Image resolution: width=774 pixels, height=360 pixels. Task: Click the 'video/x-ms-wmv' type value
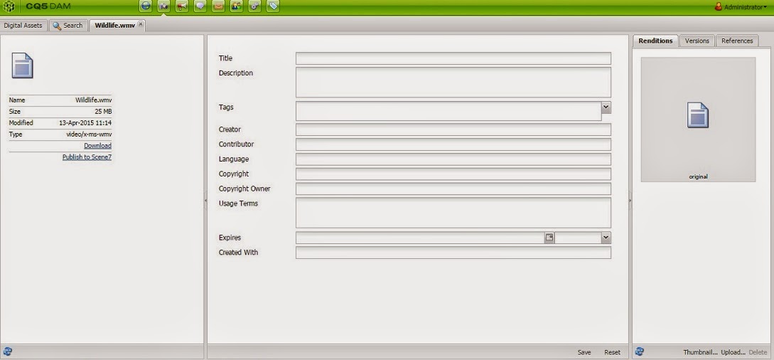[x=89, y=134]
